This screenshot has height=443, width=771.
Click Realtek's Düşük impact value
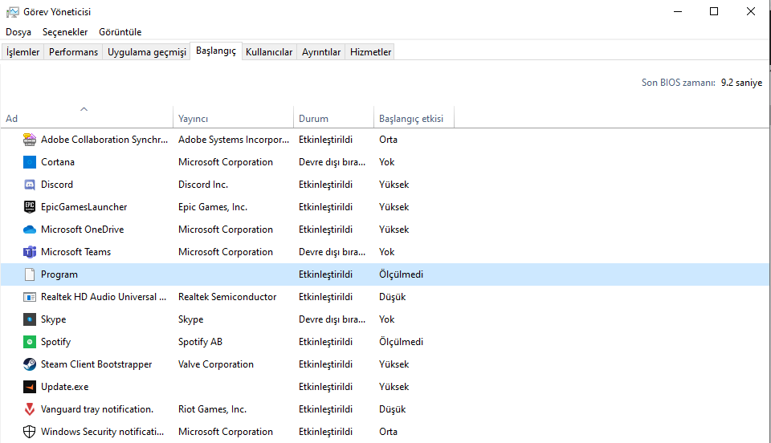[392, 297]
